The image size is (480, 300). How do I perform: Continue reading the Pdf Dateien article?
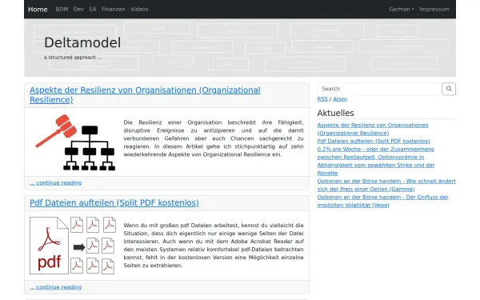56,287
